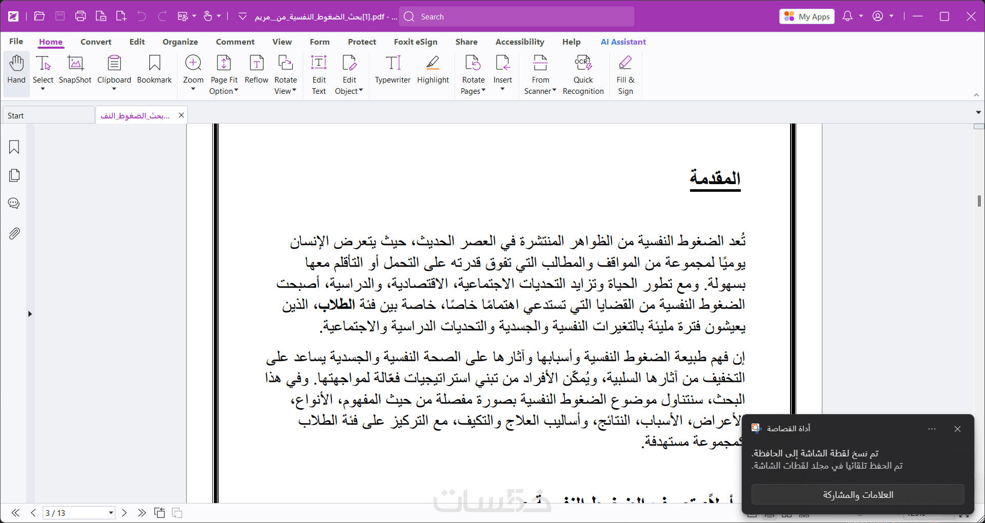Open the AI Assistant tab
Image resolution: width=985 pixels, height=523 pixels.
click(623, 42)
